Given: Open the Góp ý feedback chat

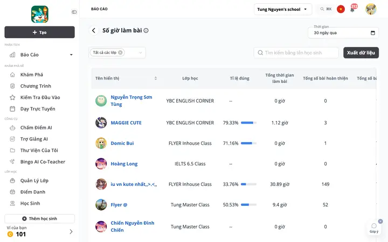Looking at the screenshot, I should pyautogui.click(x=374, y=227).
